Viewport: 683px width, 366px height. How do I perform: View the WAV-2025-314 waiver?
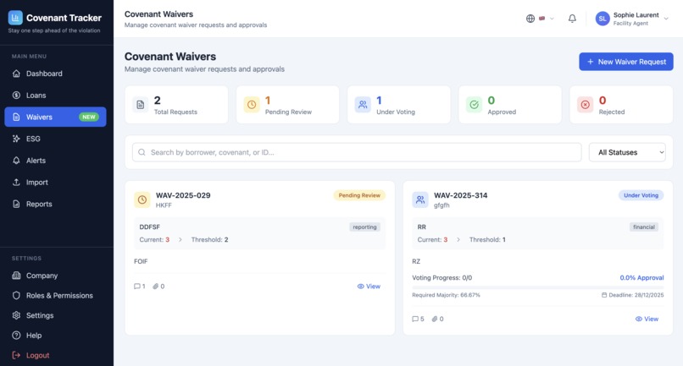click(x=647, y=319)
